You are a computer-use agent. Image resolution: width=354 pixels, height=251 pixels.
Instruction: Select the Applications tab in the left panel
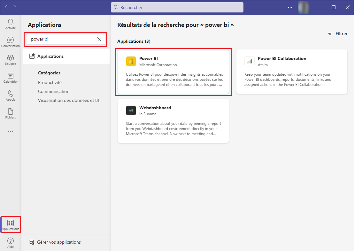click(66, 56)
